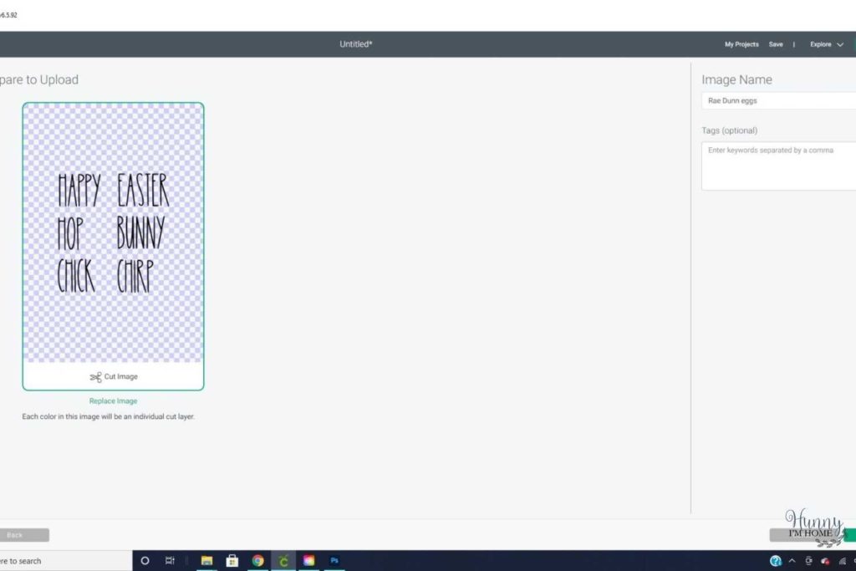Open File Explorer from taskbar
This screenshot has width=856, height=571.
coord(207,561)
